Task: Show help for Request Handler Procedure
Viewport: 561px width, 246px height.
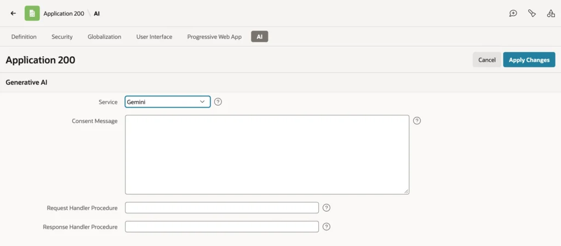Action: pyautogui.click(x=327, y=208)
